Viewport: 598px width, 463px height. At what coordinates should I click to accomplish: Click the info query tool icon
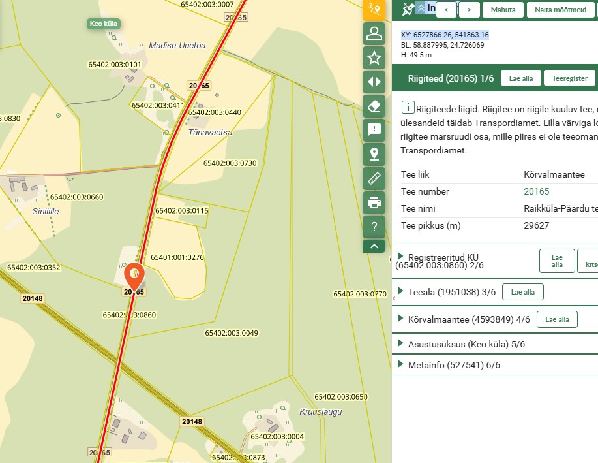click(x=374, y=9)
